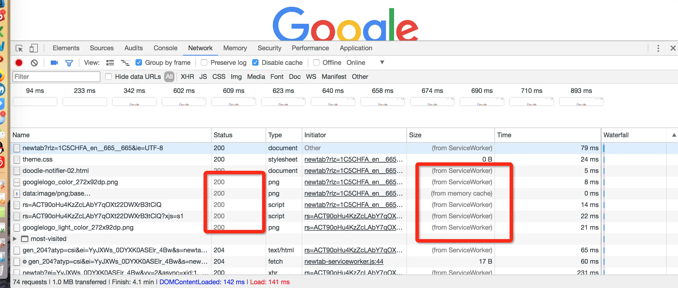This screenshot has width=678, height=288.
Task: Switch to the Performance tab
Action: (310, 48)
